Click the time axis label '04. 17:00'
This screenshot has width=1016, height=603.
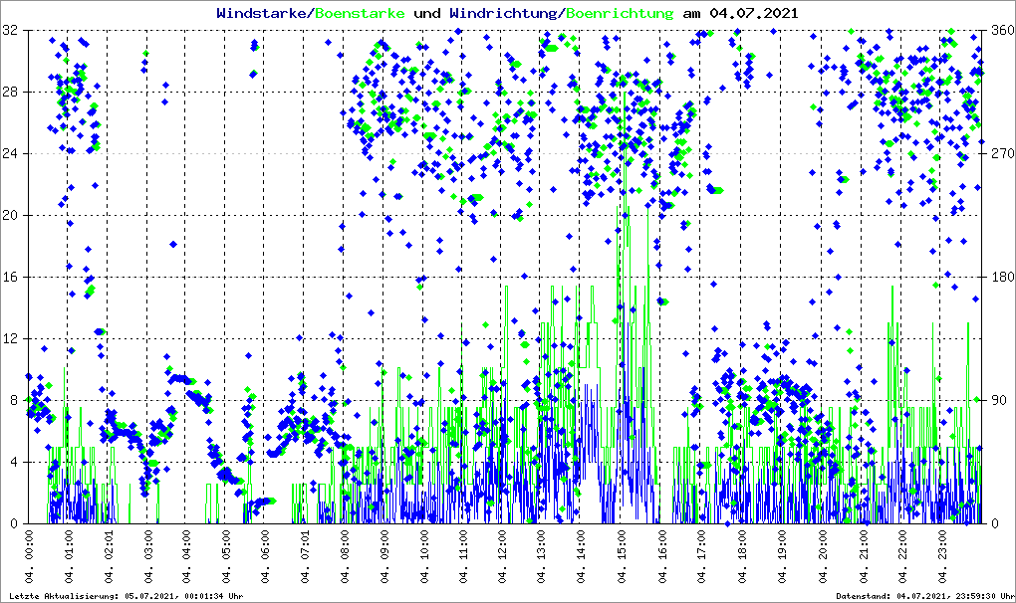(701, 556)
